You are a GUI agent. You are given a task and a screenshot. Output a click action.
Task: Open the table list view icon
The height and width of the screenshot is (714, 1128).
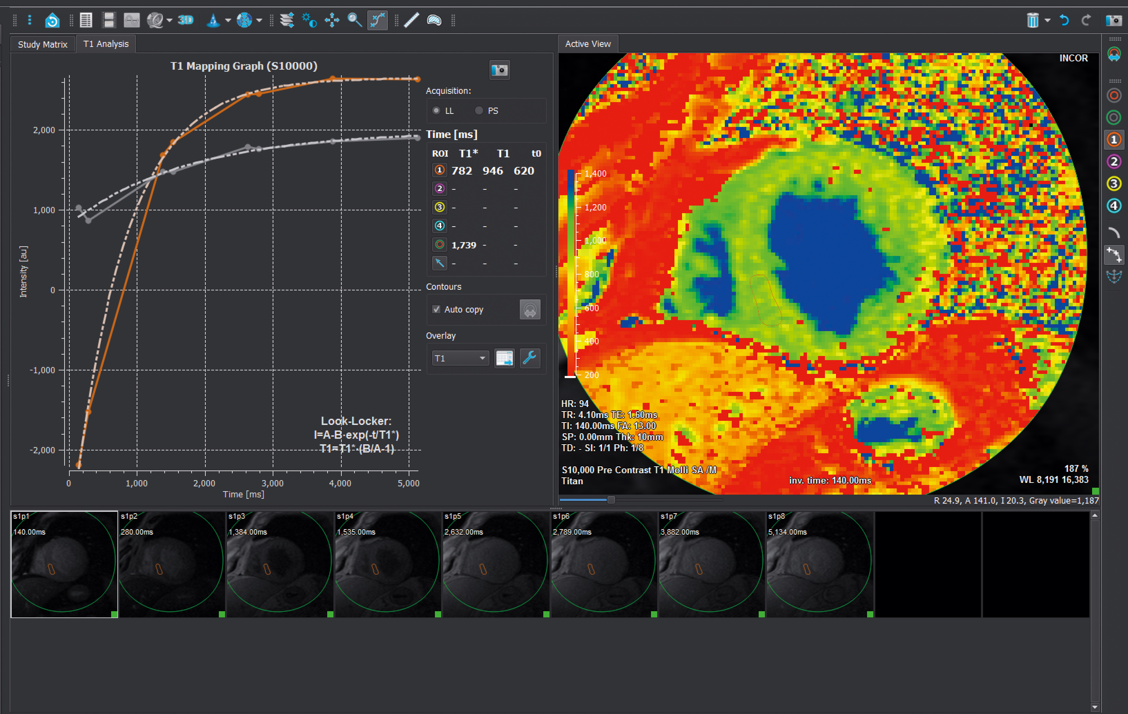(86, 20)
